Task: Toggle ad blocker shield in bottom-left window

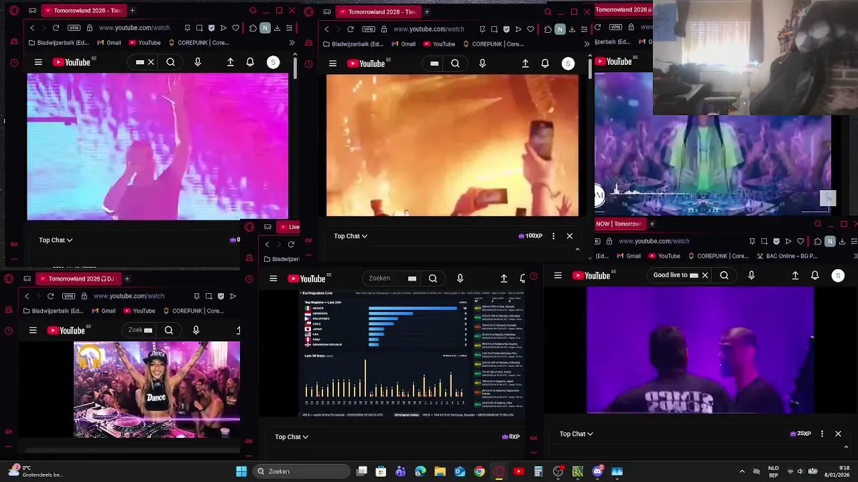Action: 221,296
